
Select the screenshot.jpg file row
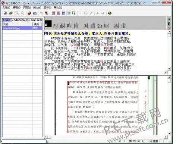22,28
